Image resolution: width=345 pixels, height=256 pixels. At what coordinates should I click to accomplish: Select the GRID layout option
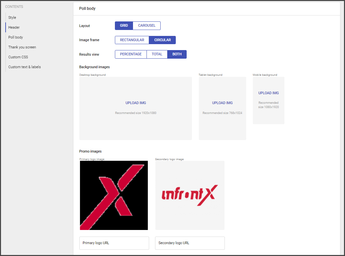click(124, 25)
